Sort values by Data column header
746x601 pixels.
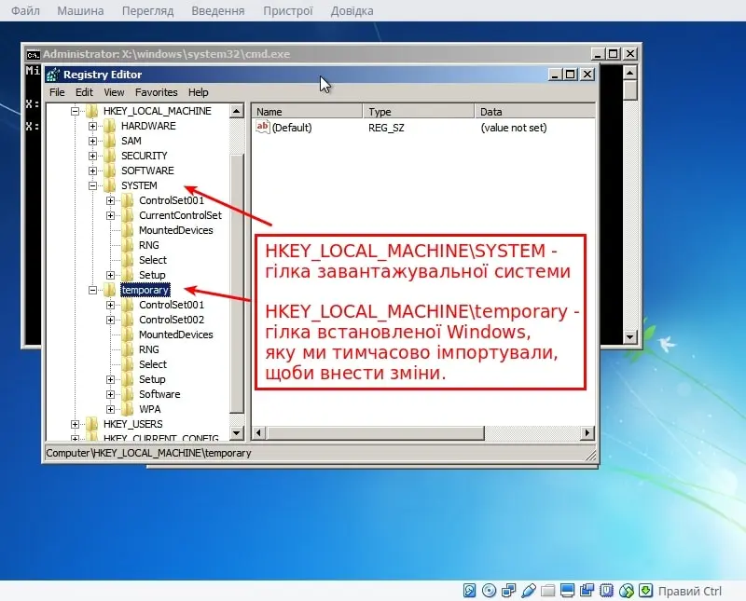tap(534, 112)
